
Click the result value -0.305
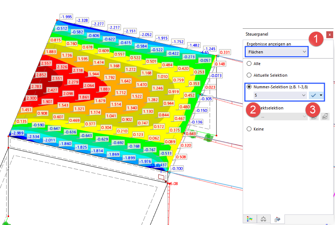click(206, 99)
